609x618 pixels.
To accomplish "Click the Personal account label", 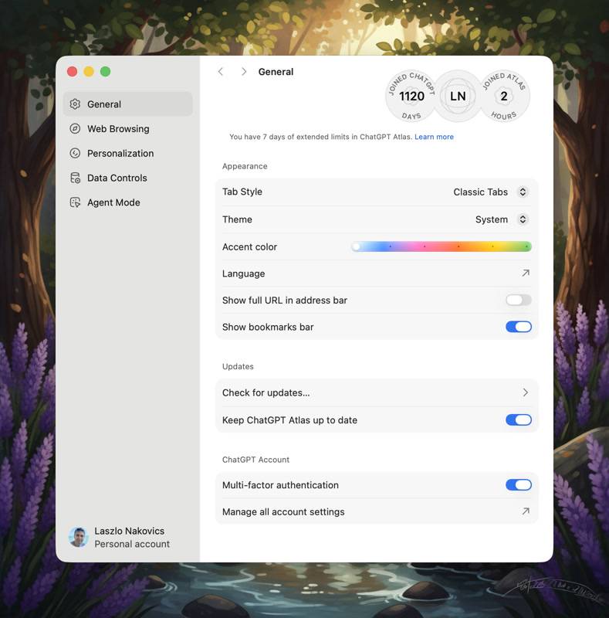I will [132, 544].
